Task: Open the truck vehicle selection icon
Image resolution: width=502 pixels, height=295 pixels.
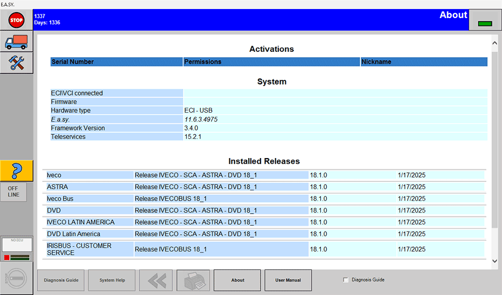Action: pos(16,42)
